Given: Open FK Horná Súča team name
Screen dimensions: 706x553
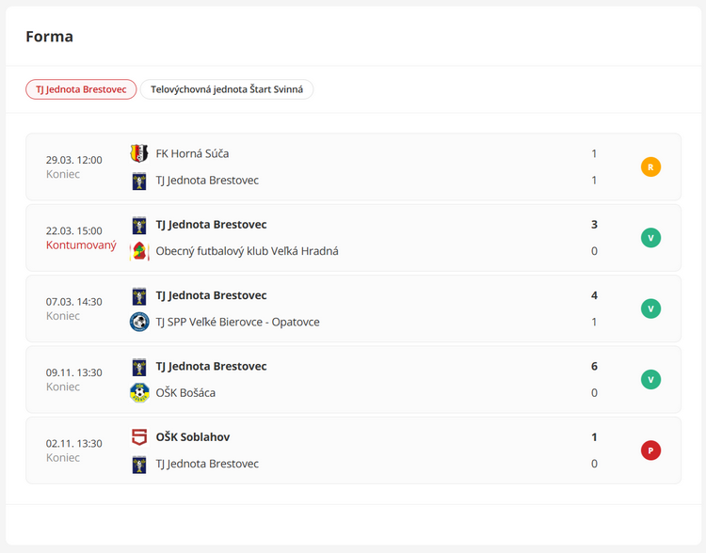Looking at the screenshot, I should click(192, 154).
